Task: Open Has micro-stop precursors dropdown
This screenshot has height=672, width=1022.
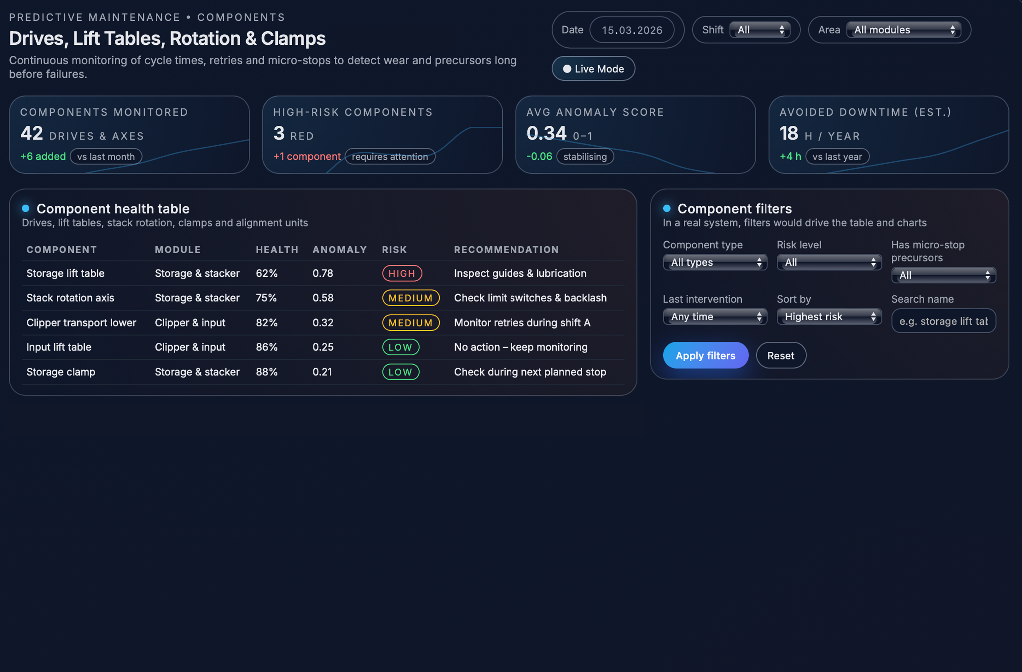Action: point(943,275)
